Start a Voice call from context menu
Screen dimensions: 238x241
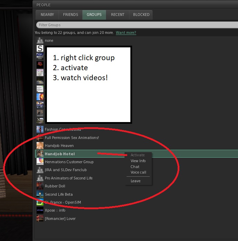point(138,172)
